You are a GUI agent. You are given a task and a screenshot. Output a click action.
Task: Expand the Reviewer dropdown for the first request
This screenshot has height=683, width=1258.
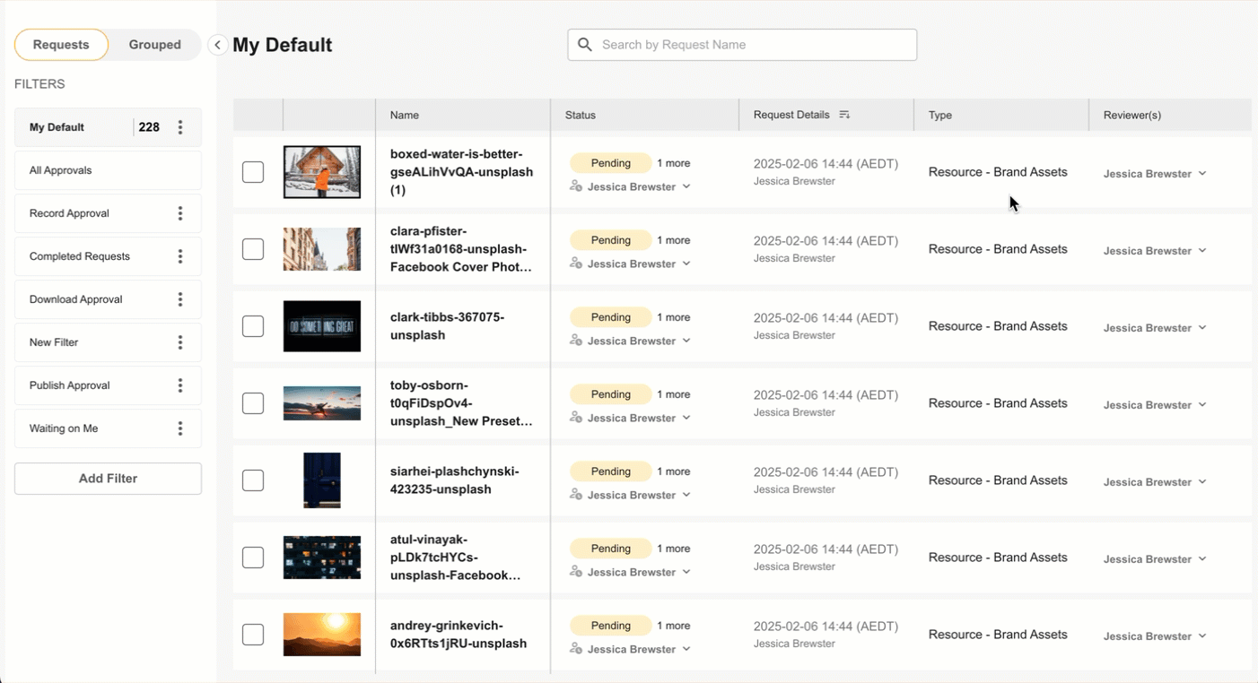tap(1202, 174)
